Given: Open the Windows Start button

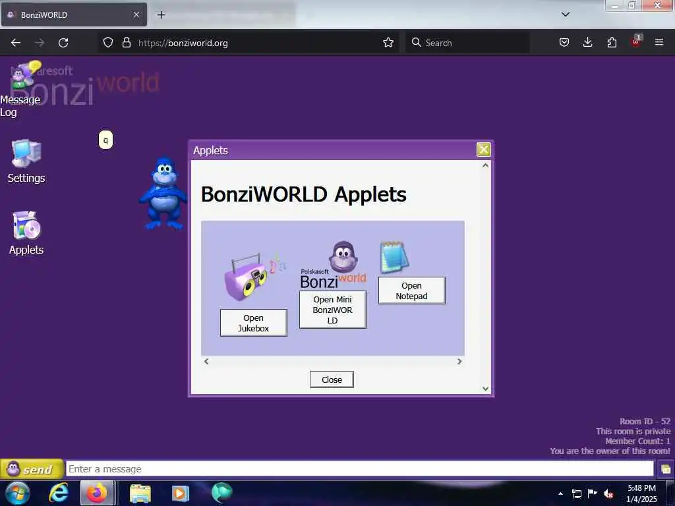Looking at the screenshot, I should pos(18,493).
